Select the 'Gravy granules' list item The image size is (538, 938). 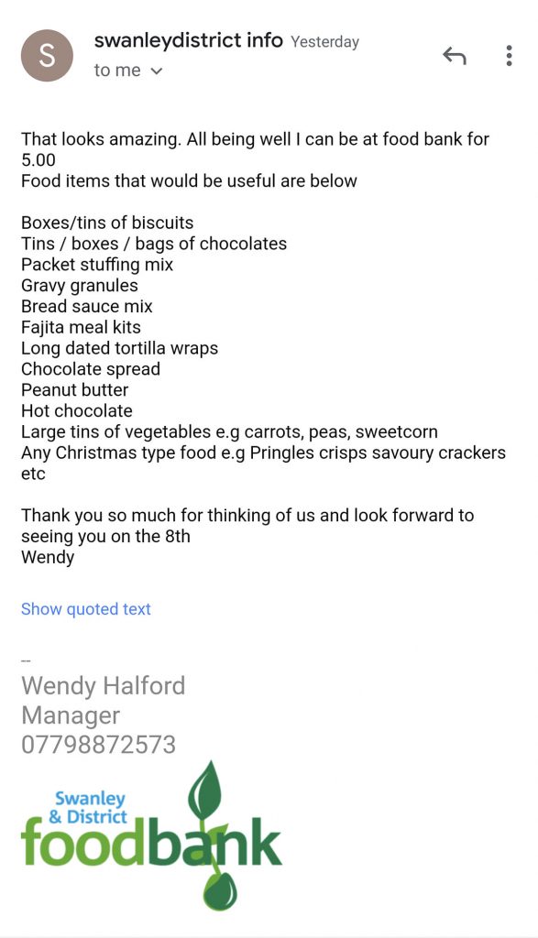80,286
